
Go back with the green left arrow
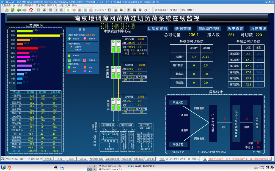[19, 10]
